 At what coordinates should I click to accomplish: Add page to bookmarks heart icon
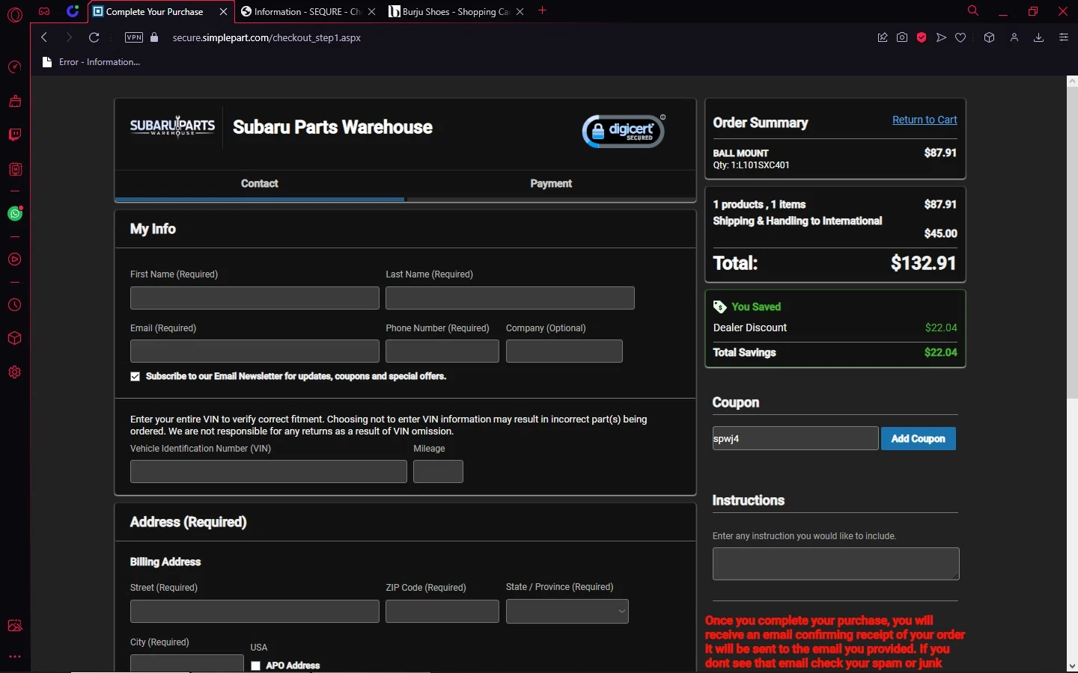[x=960, y=37]
